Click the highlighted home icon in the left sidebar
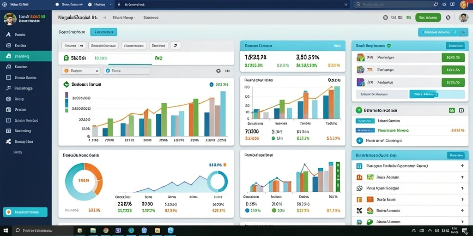The width and height of the screenshot is (473, 236). point(8,56)
